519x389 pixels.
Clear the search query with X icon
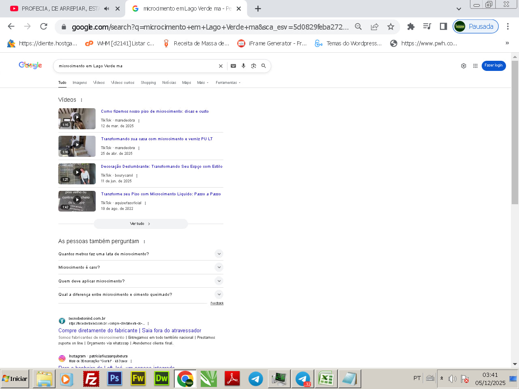(x=221, y=66)
